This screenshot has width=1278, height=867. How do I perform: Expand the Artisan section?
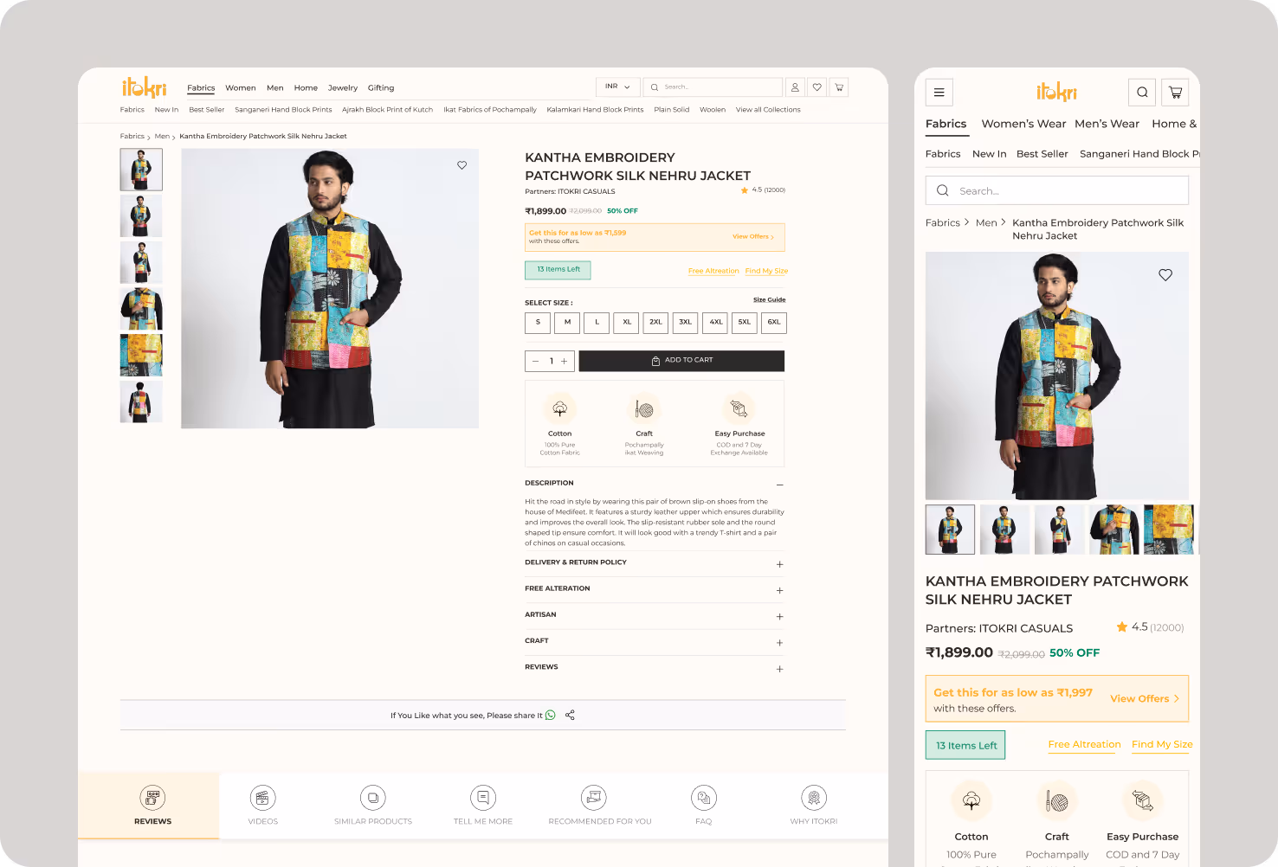[780, 617]
